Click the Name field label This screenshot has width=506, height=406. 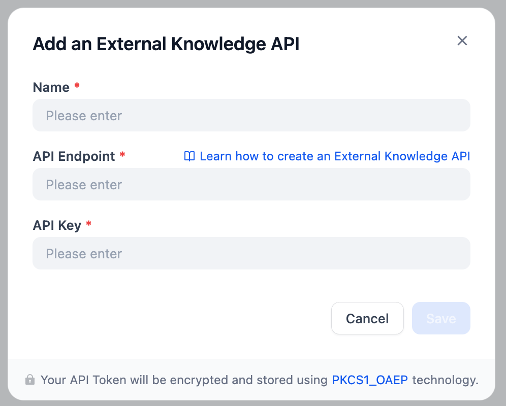(51, 87)
